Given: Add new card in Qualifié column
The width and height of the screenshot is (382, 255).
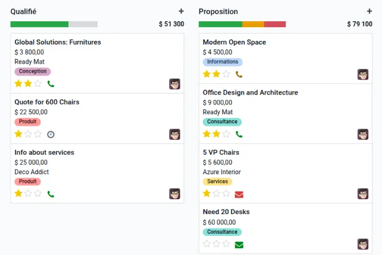Looking at the screenshot, I should coord(181,11).
